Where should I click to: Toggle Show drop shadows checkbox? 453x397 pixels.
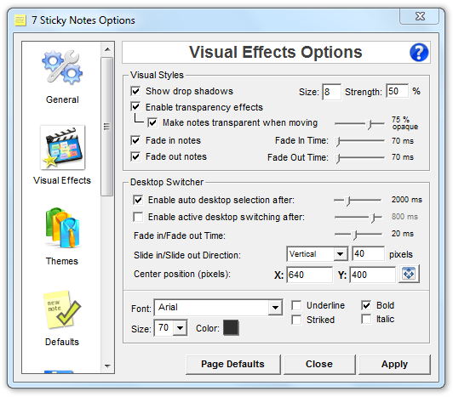pyautogui.click(x=135, y=91)
